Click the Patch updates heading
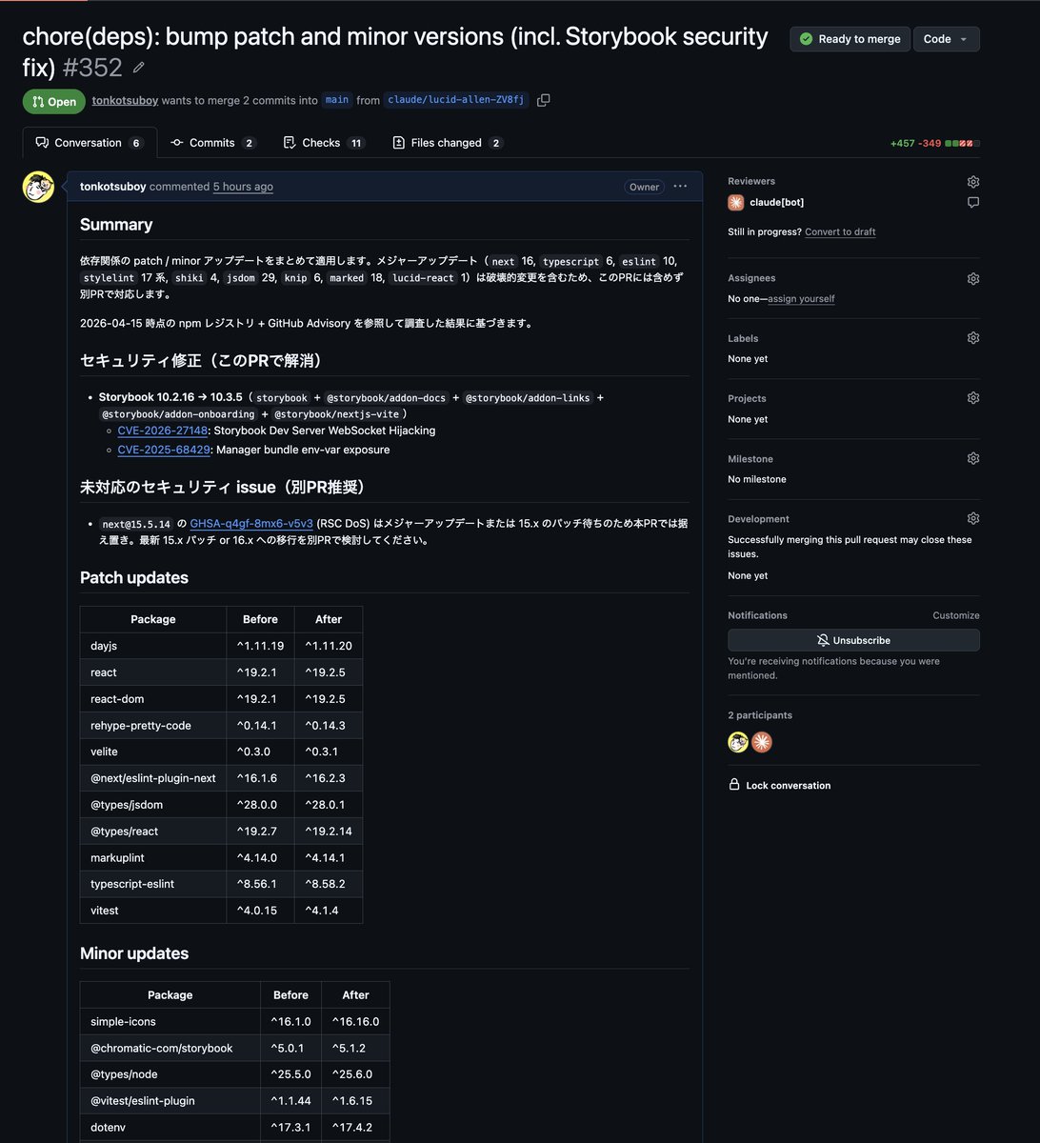Image resolution: width=1040 pixels, height=1143 pixels. [134, 577]
